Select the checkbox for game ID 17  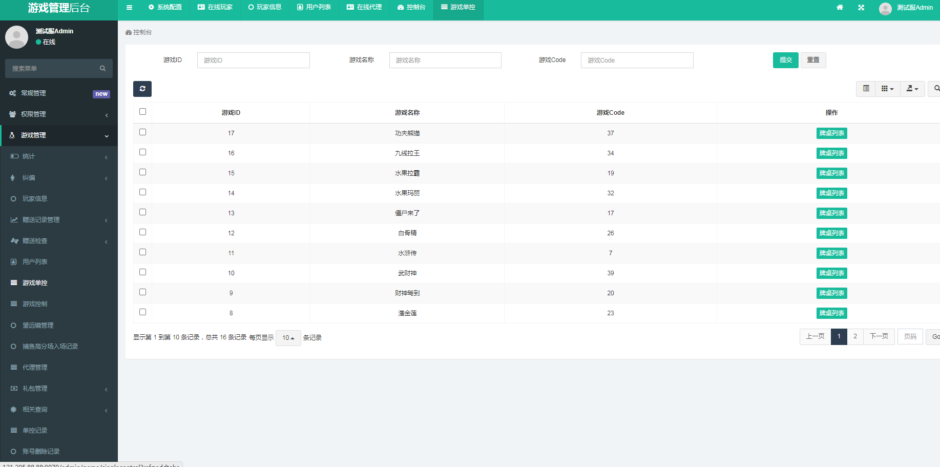point(142,132)
